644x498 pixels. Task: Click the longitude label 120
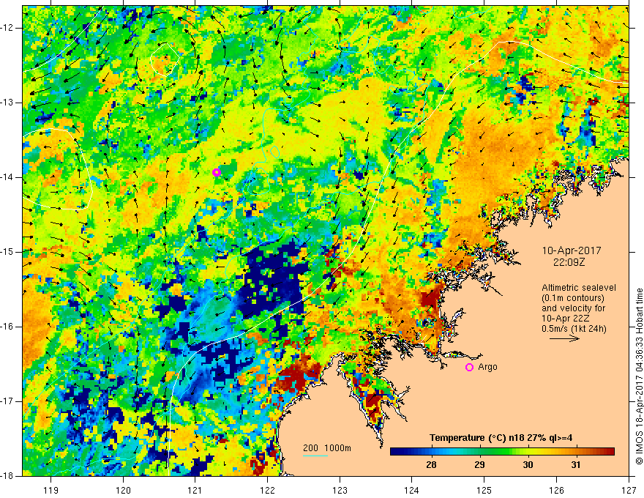123,490
